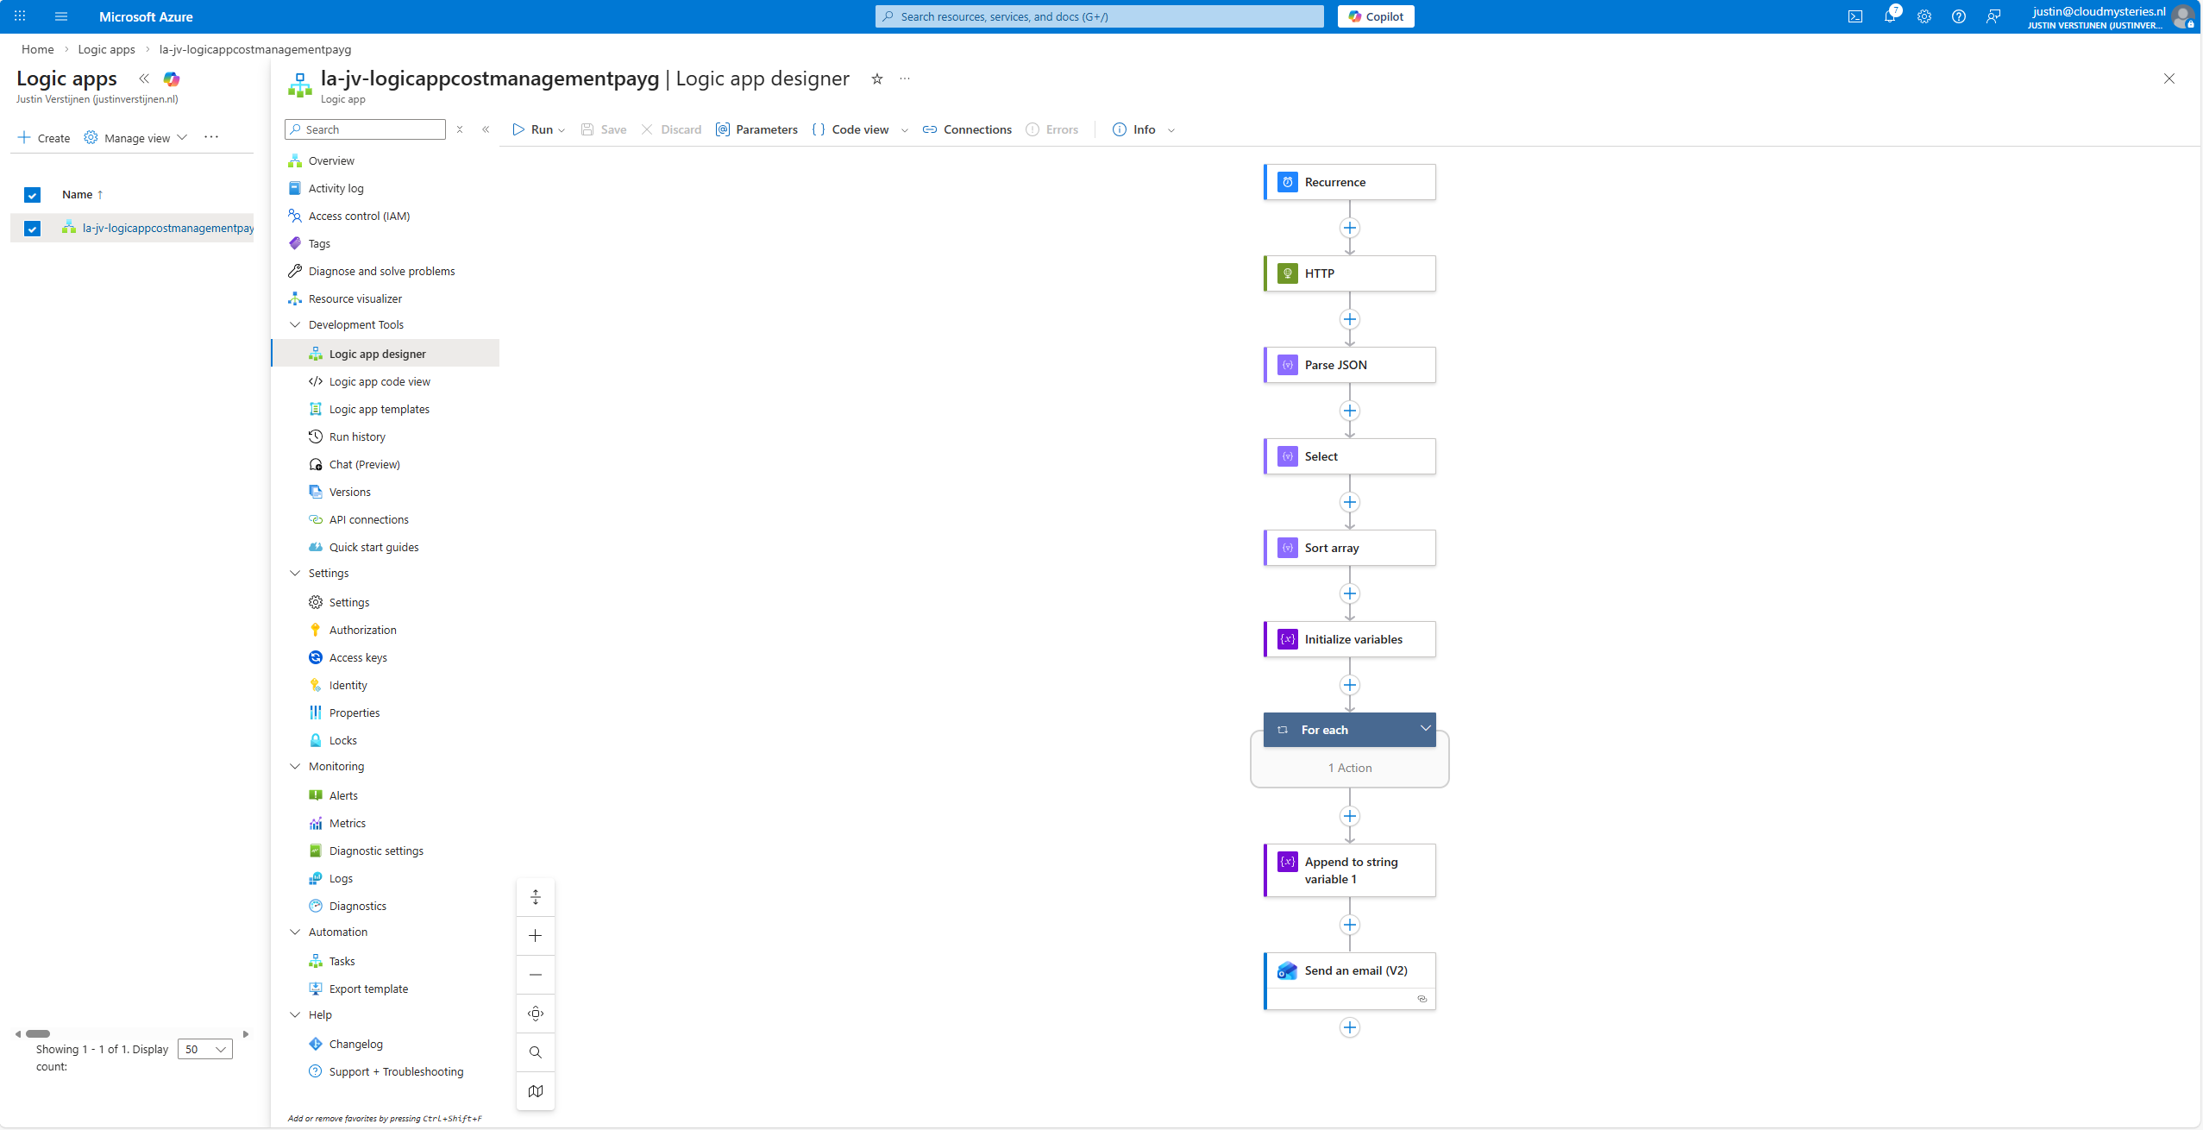Open the Send an email (V2) action
This screenshot has width=2203, height=1130.
point(1350,981)
